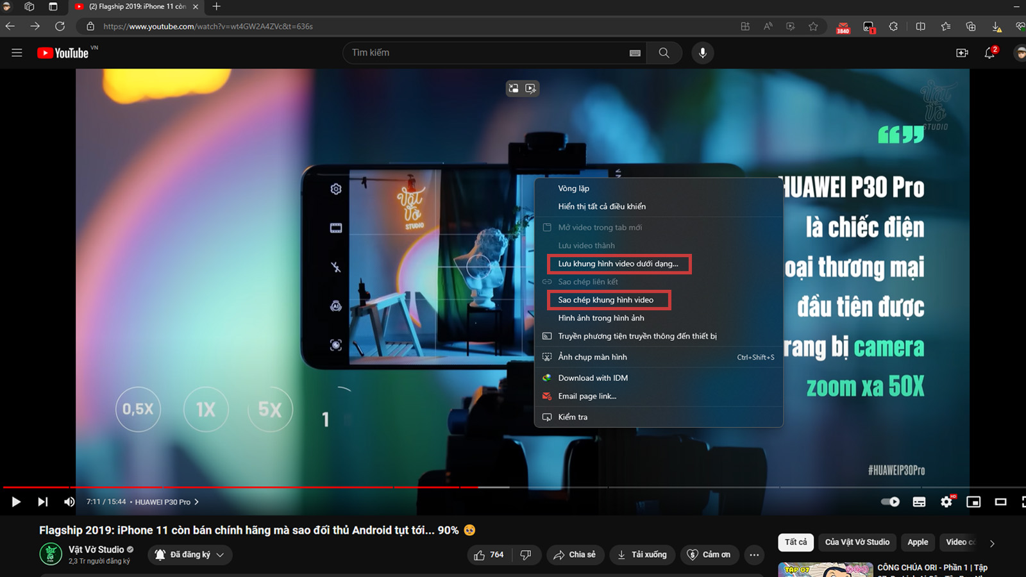The image size is (1026, 577).
Task: Choose Hình ảnh trong hình ảnh
Action: [x=659, y=318]
